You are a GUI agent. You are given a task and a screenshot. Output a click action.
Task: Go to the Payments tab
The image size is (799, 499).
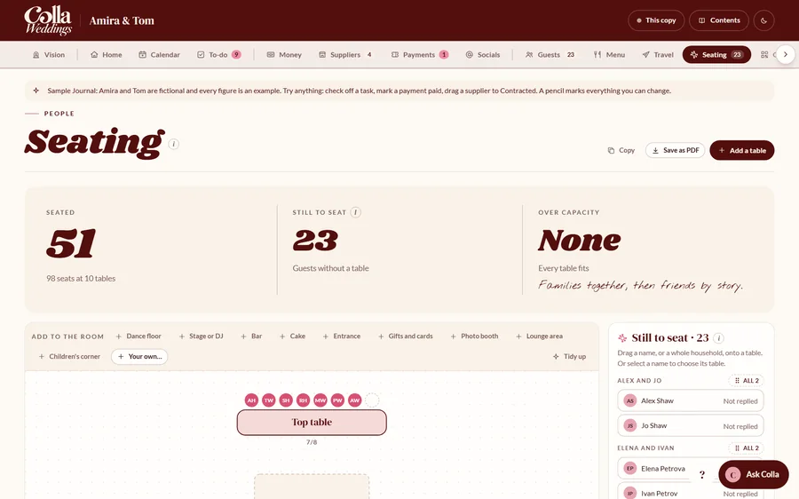coord(419,54)
